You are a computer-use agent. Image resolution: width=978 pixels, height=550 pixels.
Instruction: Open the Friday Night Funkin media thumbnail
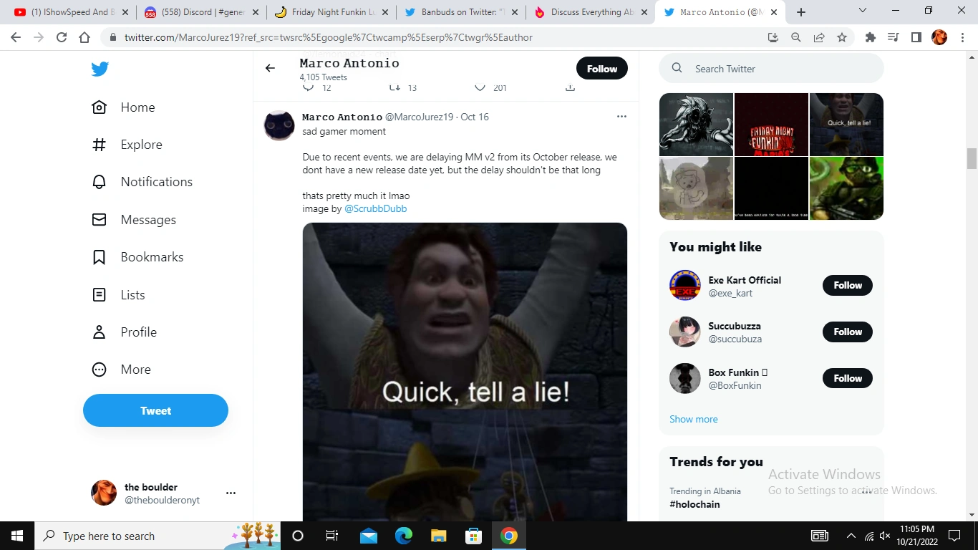click(771, 125)
